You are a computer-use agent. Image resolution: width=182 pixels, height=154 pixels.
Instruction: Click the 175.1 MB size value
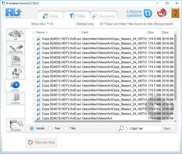[x=154, y=95]
